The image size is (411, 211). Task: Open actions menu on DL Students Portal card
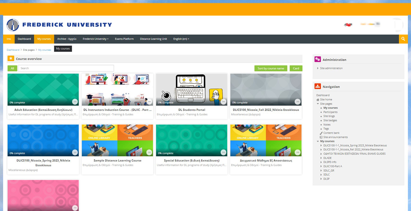223,102
